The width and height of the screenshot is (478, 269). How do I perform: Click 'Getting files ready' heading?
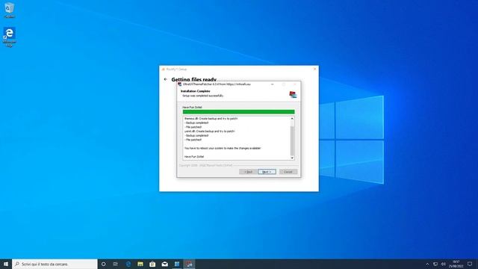tap(194, 80)
